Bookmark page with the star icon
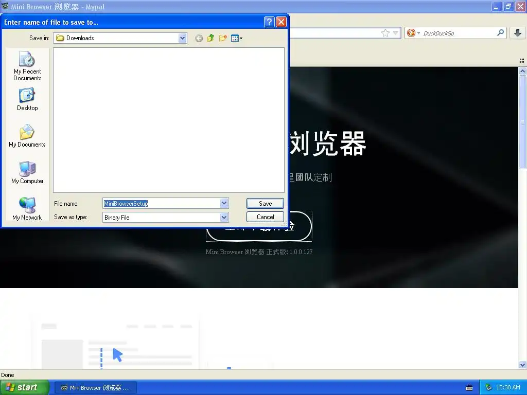527x395 pixels. 385,33
